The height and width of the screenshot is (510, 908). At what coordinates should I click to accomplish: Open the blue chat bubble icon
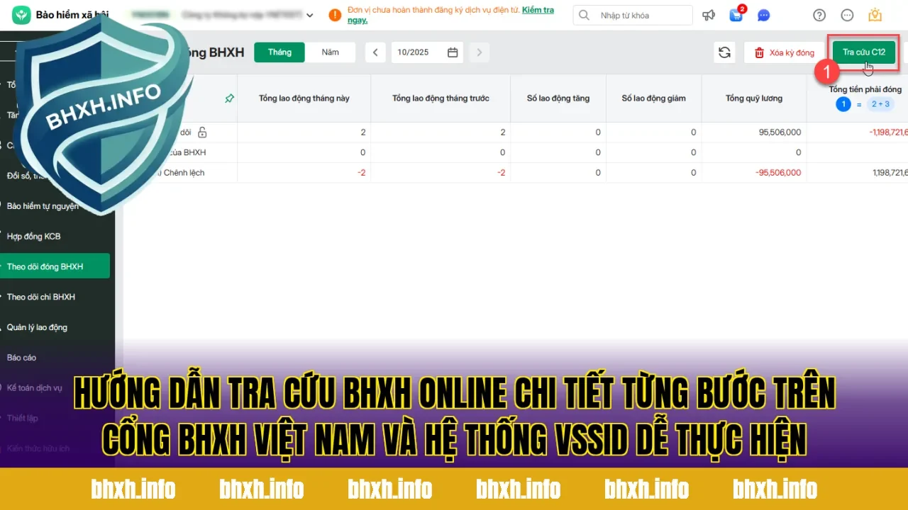click(x=763, y=16)
